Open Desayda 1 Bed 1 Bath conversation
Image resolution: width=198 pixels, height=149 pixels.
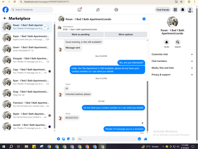[x=27, y=60]
